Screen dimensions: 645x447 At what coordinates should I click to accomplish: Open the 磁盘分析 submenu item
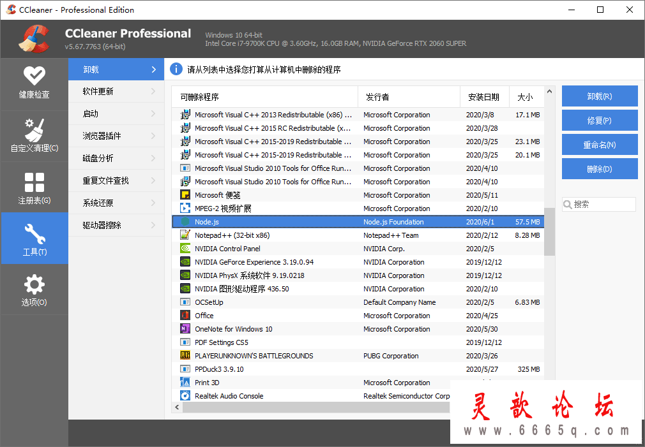pos(116,158)
